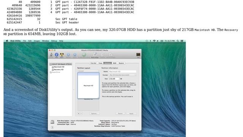Viewport: 243px width, 137px height.
Task: Create a New Image from toolbar
Action: pos(95,55)
